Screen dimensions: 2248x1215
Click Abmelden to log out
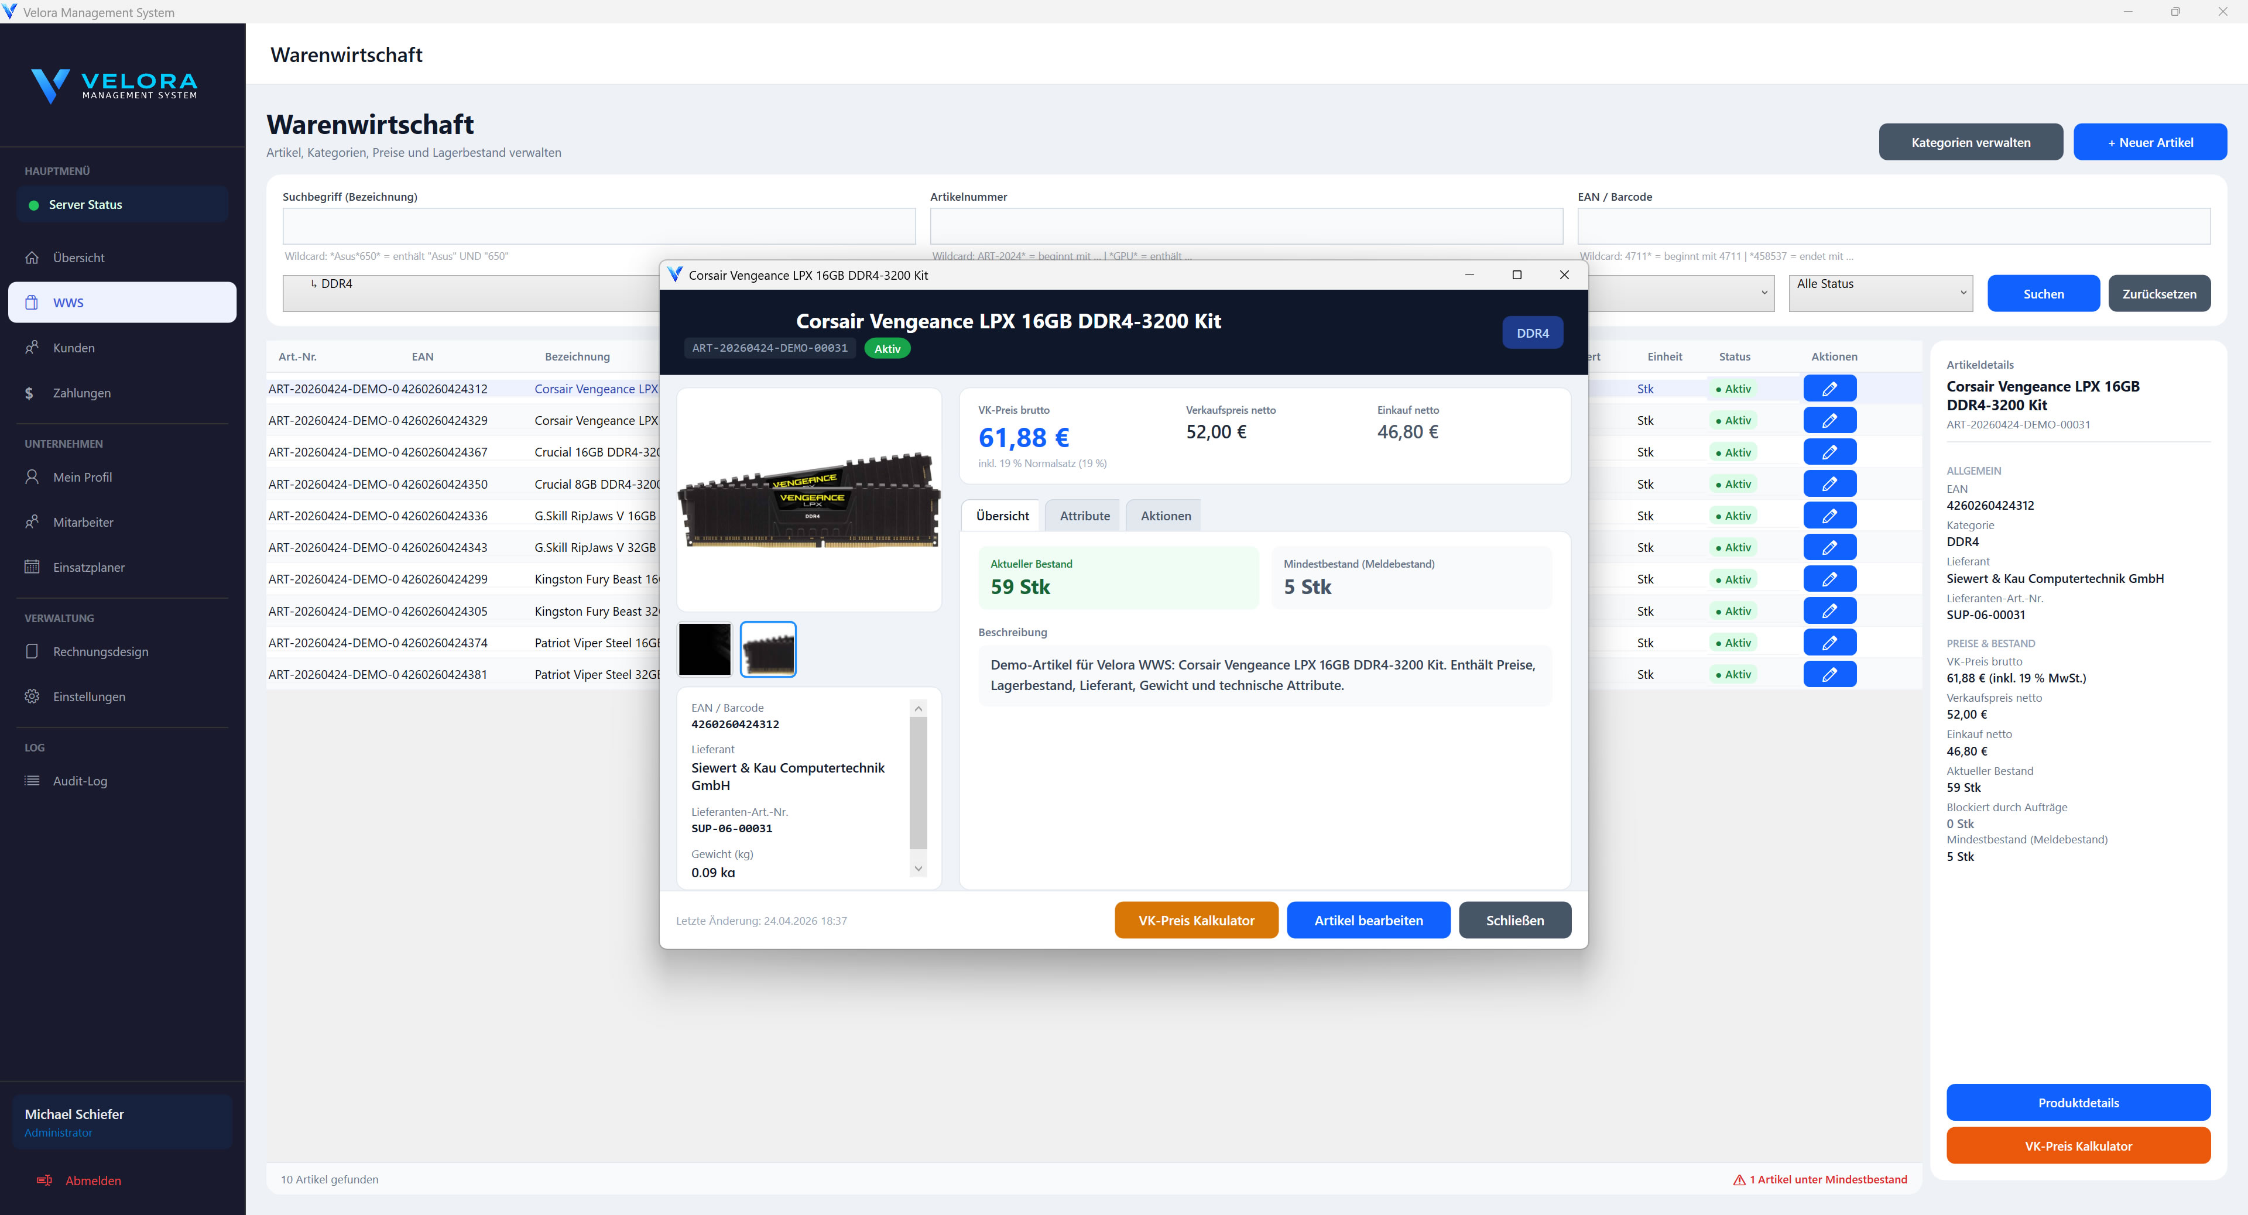(94, 1180)
